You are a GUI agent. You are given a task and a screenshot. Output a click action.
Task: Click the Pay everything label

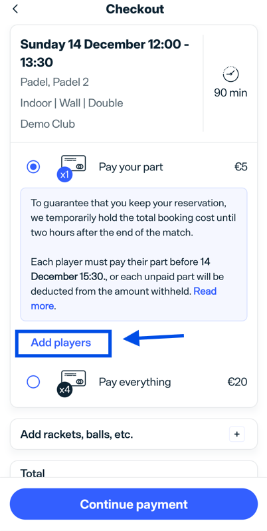tap(135, 382)
